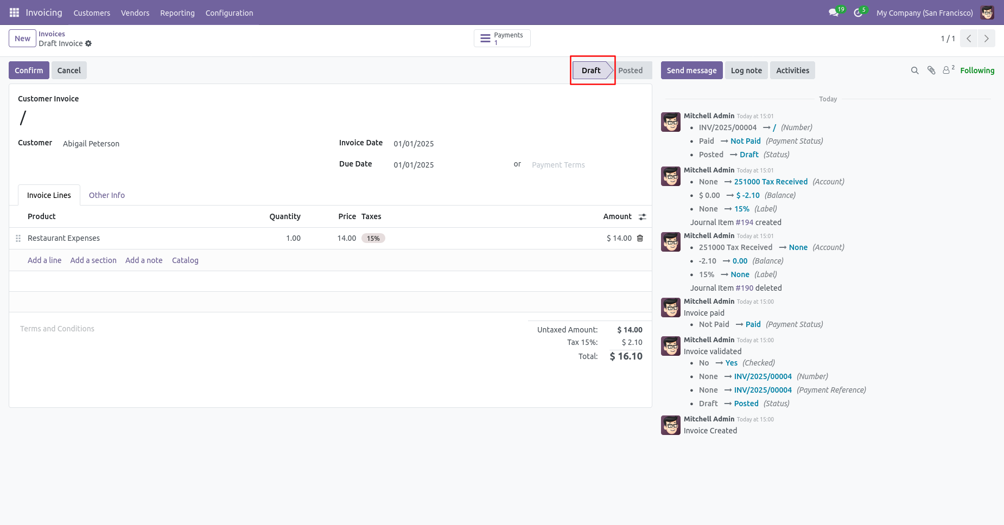Go to the next record arrow
The image size is (1004, 525).
[987, 39]
